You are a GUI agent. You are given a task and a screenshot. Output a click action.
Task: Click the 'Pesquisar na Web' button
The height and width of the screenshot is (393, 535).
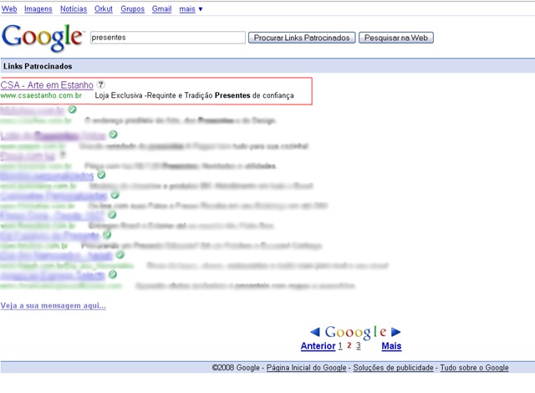point(396,38)
